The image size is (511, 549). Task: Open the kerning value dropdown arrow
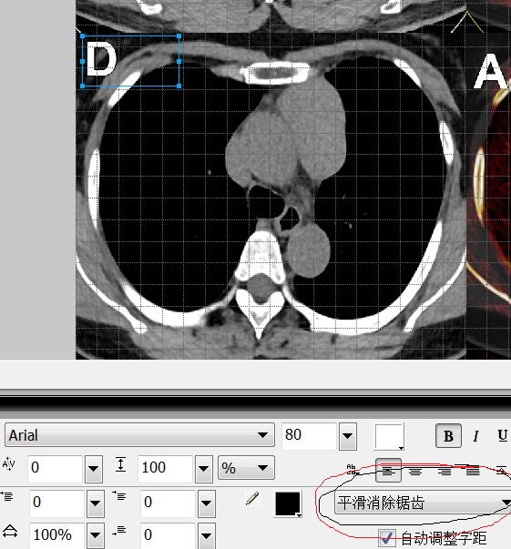coord(94,469)
